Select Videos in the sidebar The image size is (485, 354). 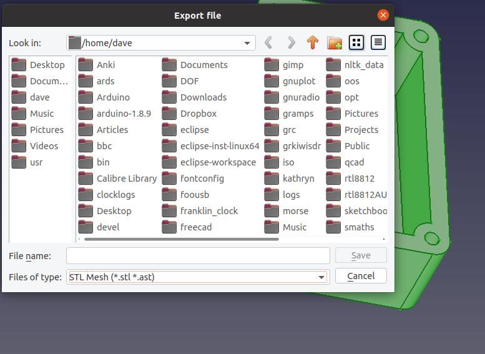point(35,145)
